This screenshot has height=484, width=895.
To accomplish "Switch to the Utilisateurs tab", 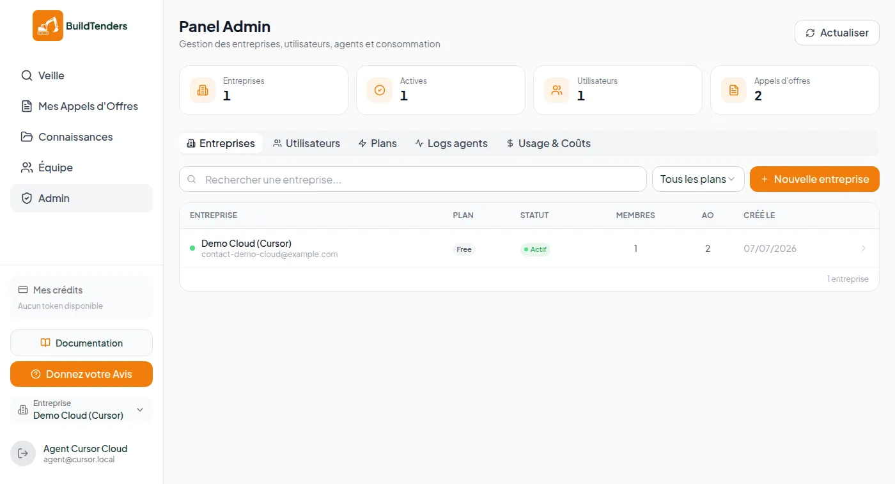I will coord(307,143).
